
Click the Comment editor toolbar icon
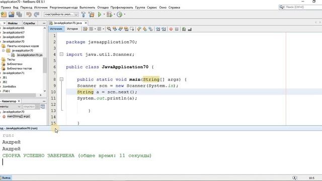(184, 29)
